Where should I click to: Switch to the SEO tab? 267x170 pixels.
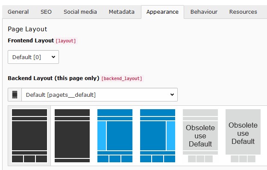pyautogui.click(x=46, y=12)
